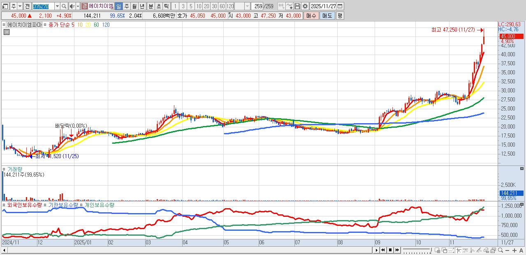Open the interval dropdown after 120
Image resolution: width=526 pixels, height=255 pixels.
click(x=247, y=6)
